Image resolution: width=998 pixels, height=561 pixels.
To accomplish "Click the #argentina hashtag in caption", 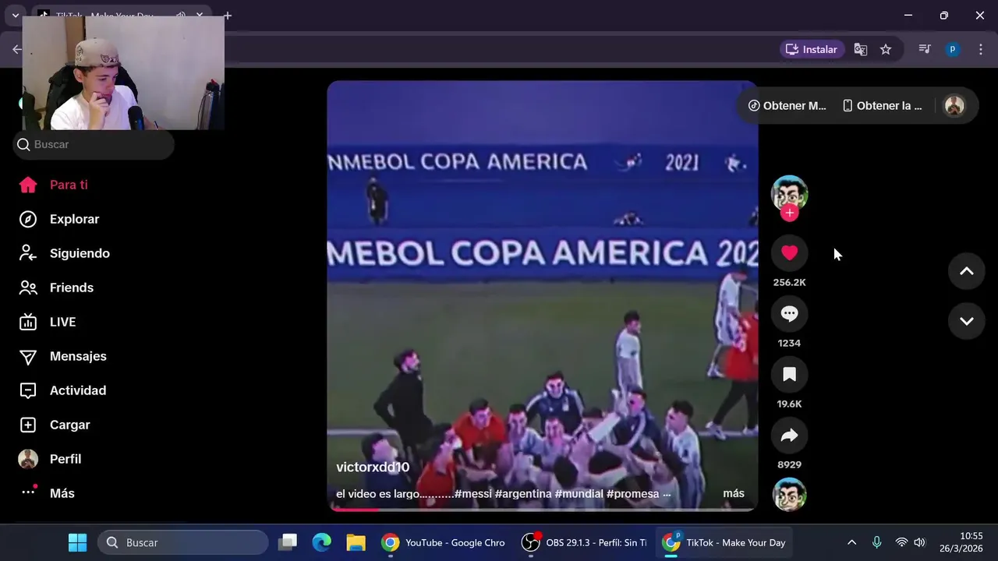I will coord(523,494).
